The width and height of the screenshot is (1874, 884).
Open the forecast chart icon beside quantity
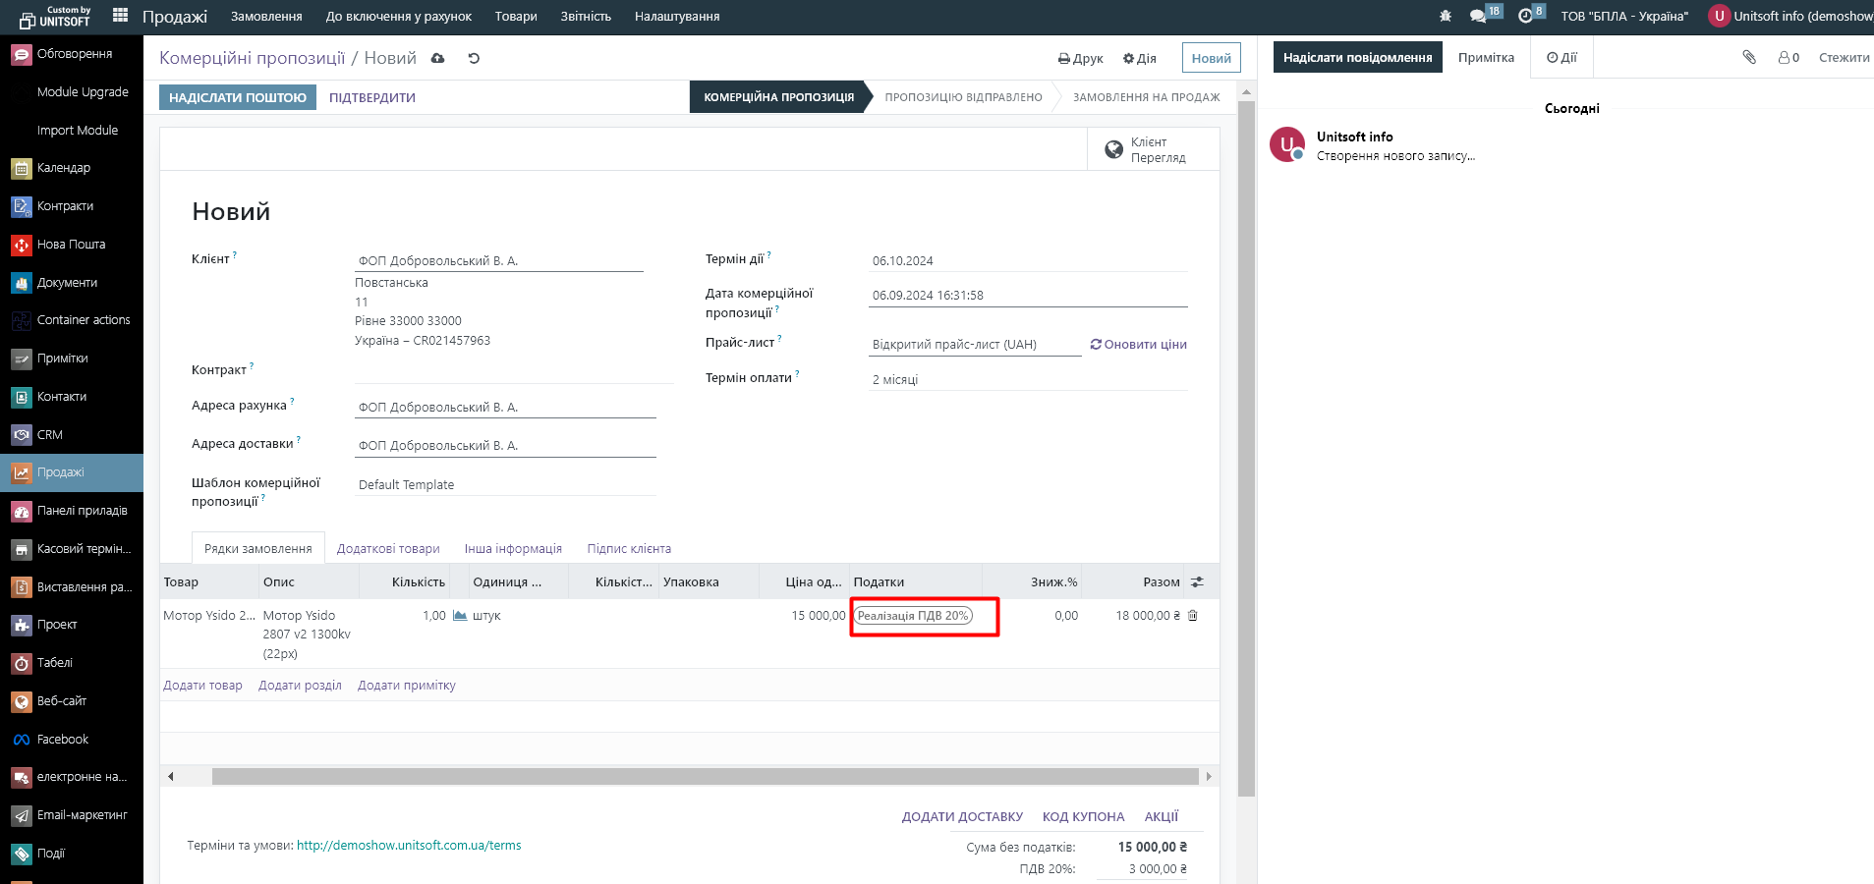(x=459, y=616)
